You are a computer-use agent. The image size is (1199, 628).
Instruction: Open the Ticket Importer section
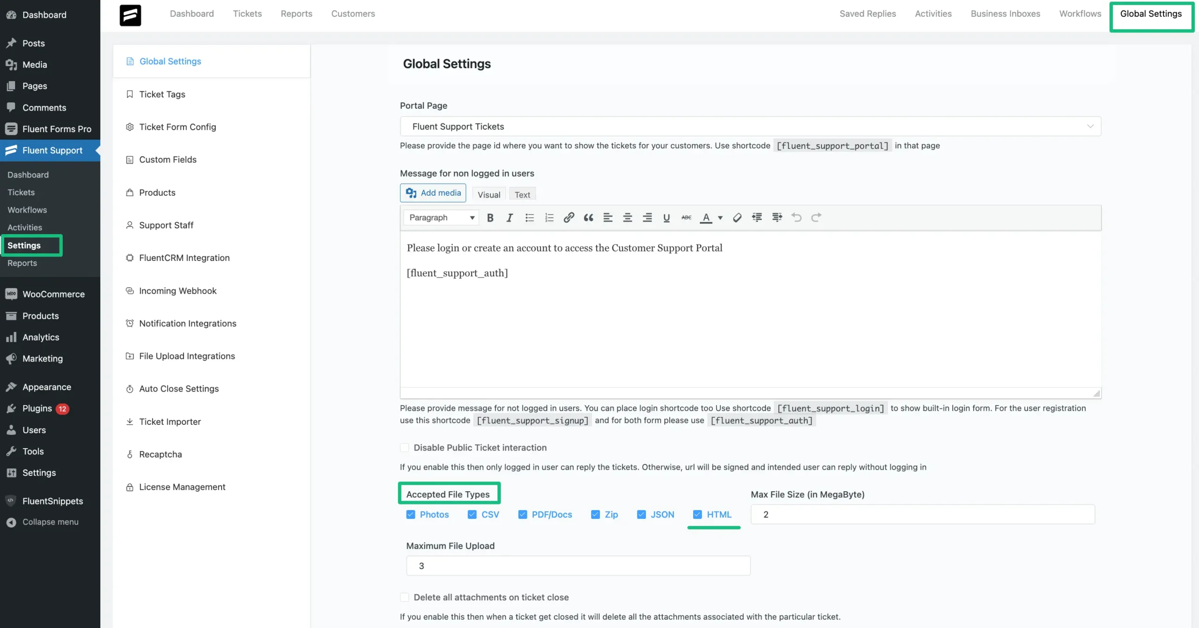click(x=170, y=421)
